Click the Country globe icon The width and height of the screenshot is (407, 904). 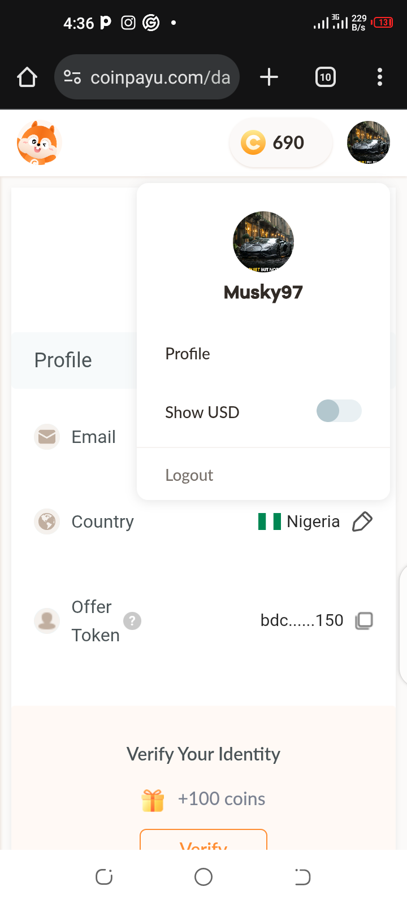coord(47,521)
